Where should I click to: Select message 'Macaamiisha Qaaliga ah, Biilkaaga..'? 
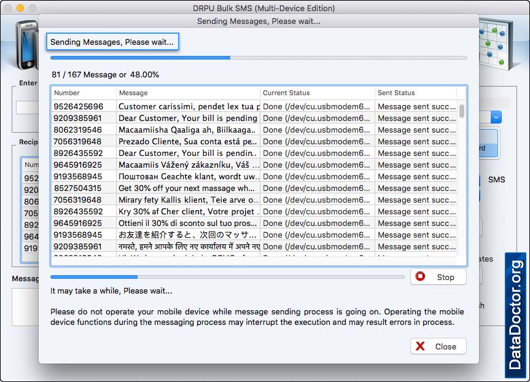[x=187, y=130]
